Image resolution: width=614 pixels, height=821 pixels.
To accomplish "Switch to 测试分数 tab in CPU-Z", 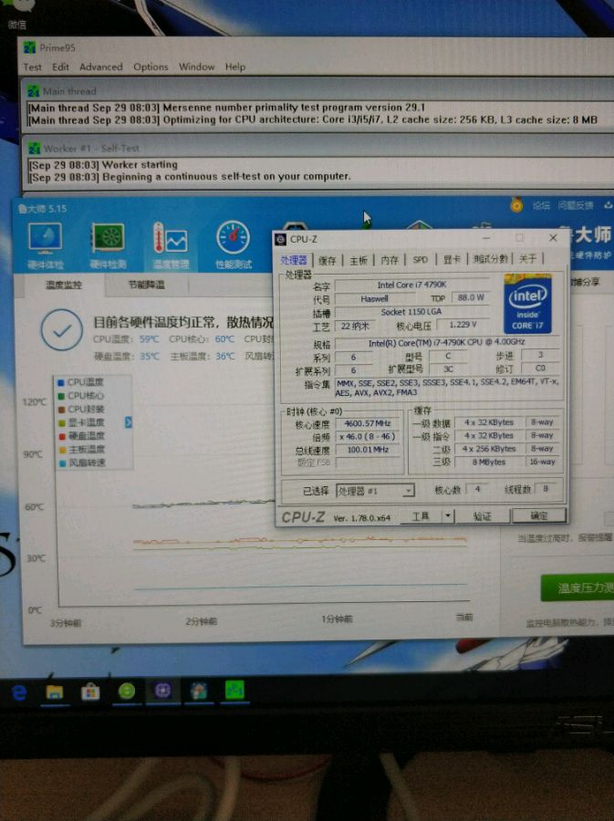I will (491, 259).
